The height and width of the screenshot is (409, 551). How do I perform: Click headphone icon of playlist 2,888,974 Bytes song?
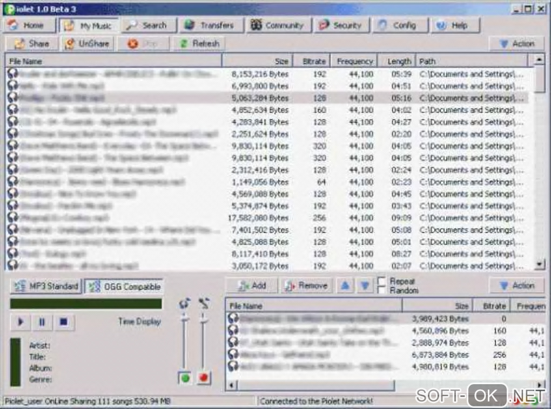(233, 342)
